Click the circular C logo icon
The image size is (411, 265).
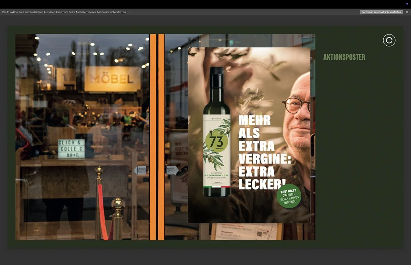[389, 40]
